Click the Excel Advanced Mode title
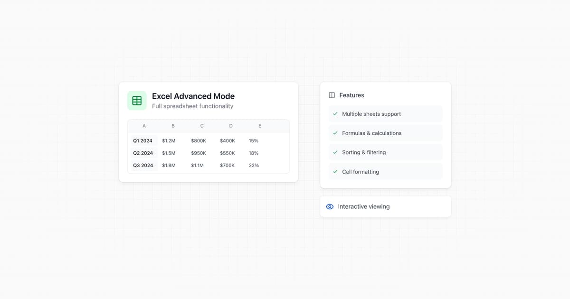The width and height of the screenshot is (570, 299). coord(193,96)
